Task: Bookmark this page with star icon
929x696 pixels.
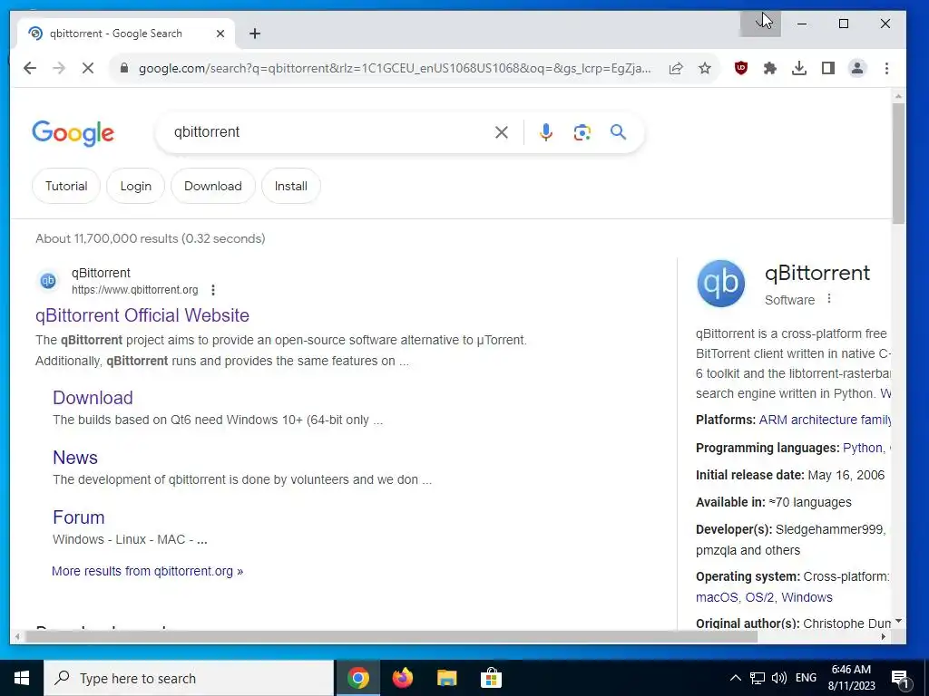Action: pos(704,68)
